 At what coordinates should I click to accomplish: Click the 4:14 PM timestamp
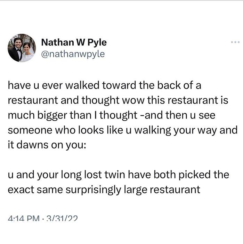tap(23, 219)
